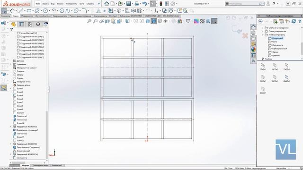Open the Appearances color ball task pane tab

(253, 50)
